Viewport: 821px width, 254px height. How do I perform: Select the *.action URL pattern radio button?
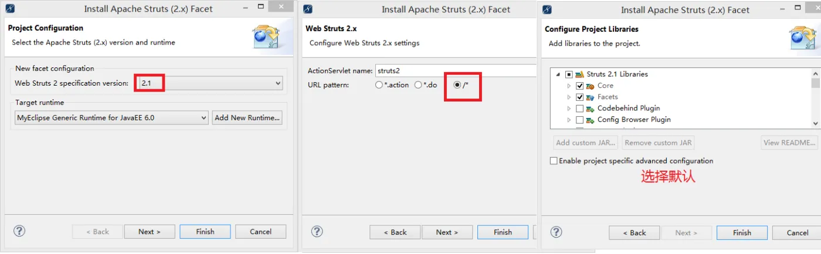(379, 85)
